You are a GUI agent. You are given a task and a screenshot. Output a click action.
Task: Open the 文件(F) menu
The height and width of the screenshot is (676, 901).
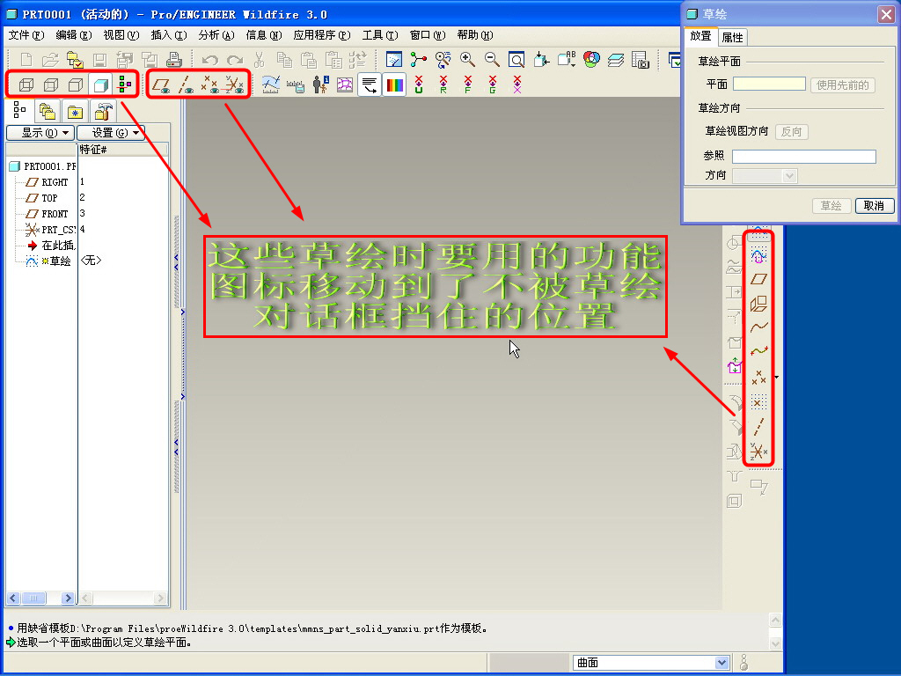click(x=26, y=35)
